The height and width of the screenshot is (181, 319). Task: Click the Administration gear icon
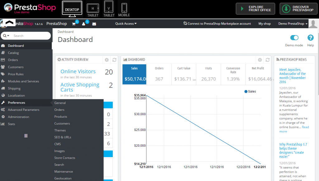3,117
